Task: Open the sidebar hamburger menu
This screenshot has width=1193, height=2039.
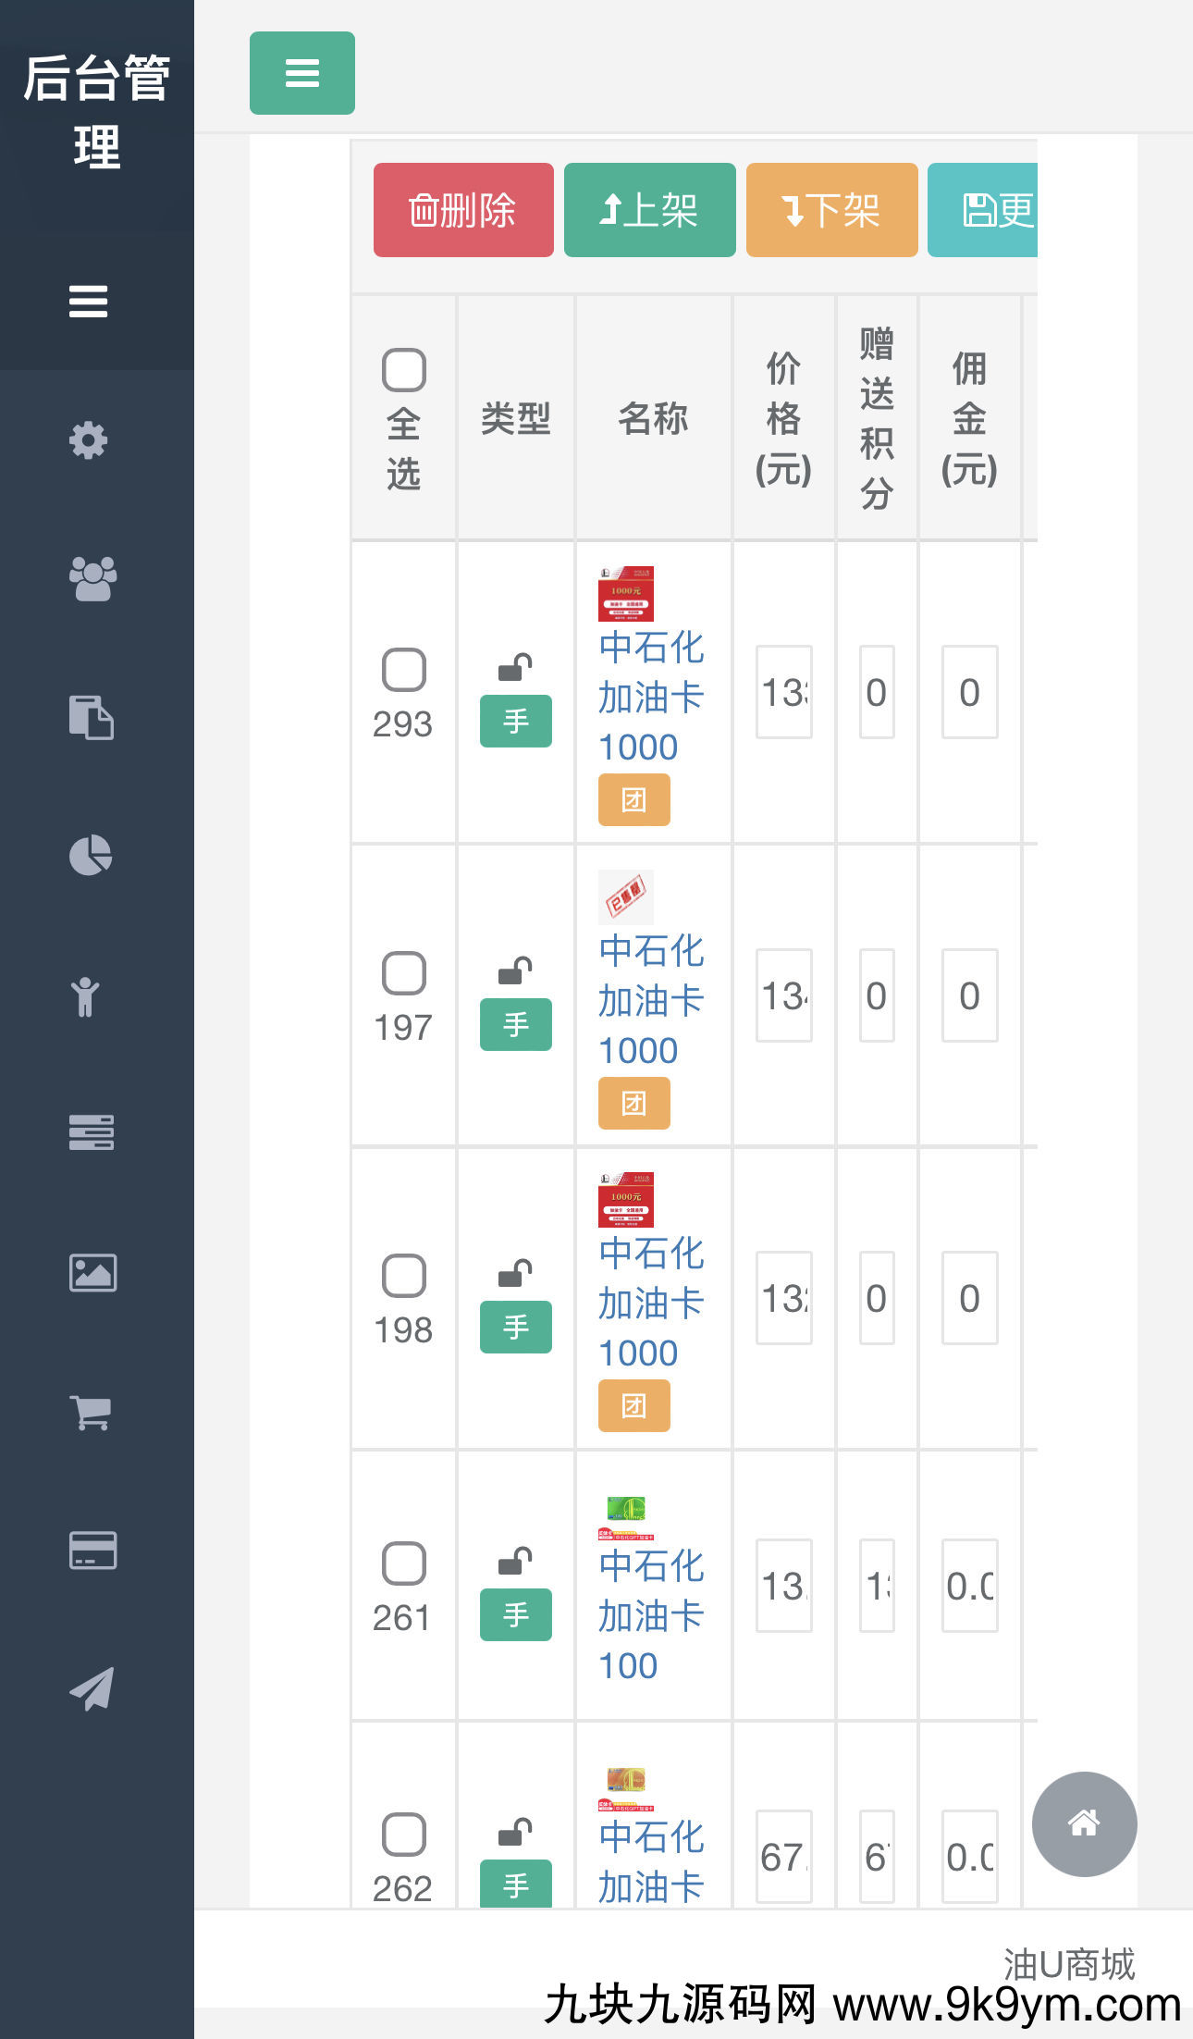Action: (88, 302)
